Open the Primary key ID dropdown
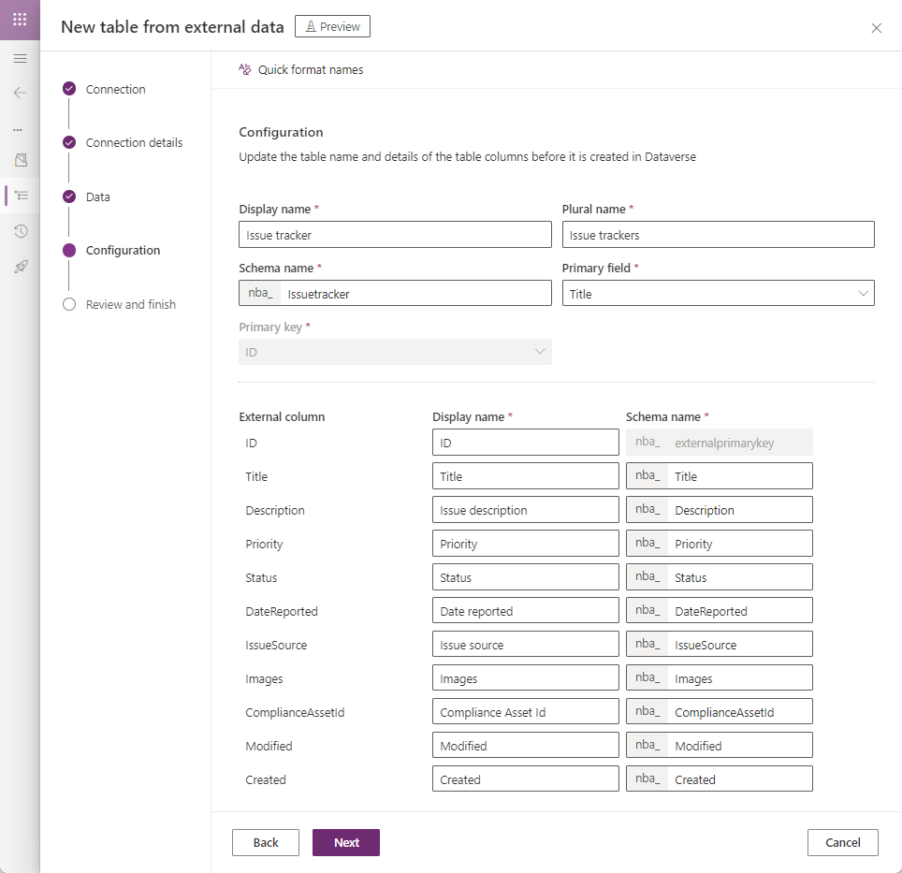Image resolution: width=902 pixels, height=873 pixels. click(x=395, y=352)
